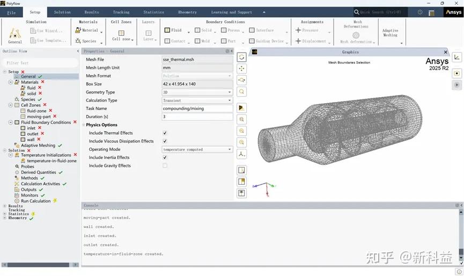Select the moving-part cell zone item

pos(39,117)
